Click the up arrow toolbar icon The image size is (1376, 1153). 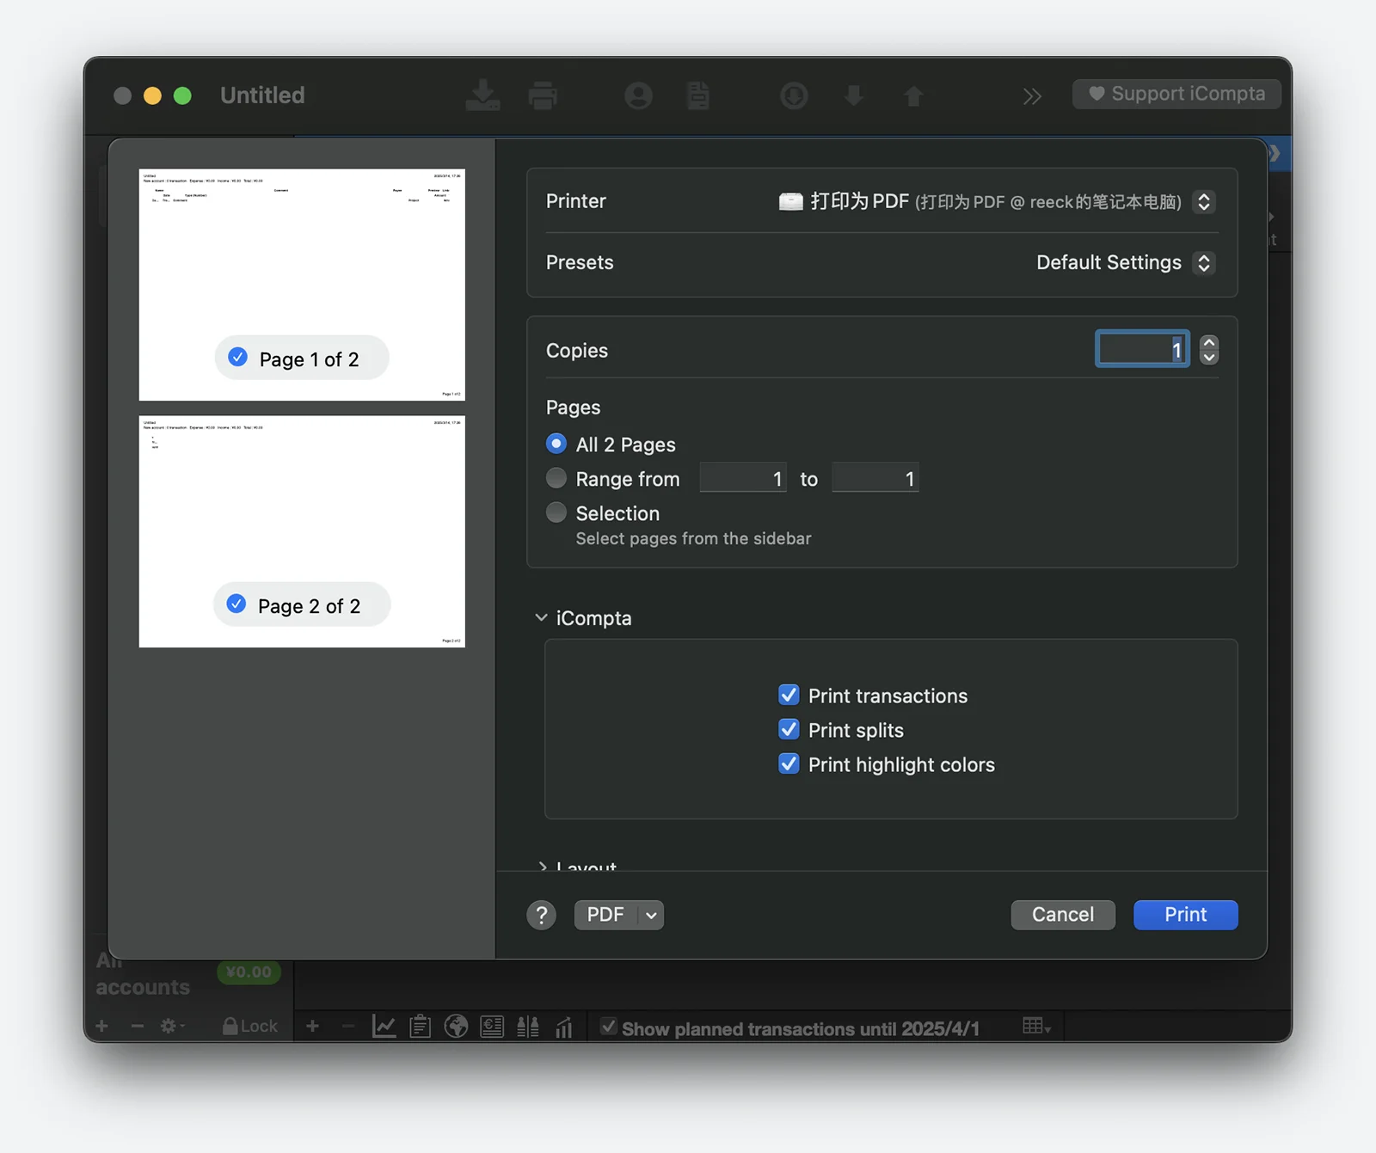click(913, 95)
